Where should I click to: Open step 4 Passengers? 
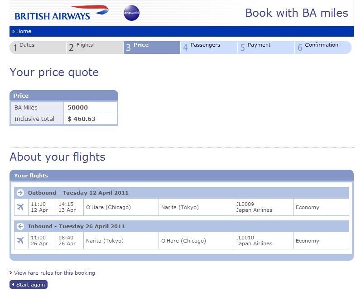point(209,48)
